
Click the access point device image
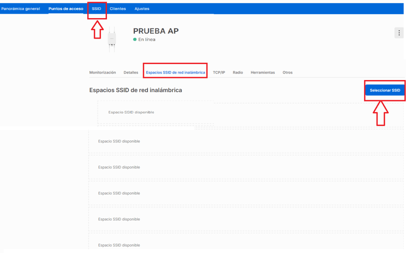point(112,39)
